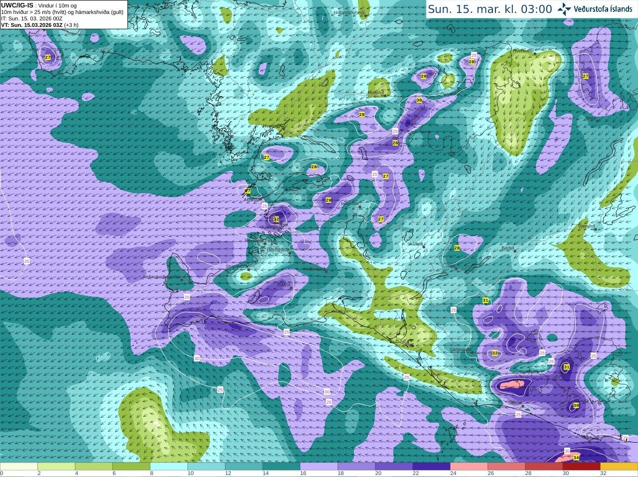Click the yellow 34 gust marker
638x477 pixels.
576,457
